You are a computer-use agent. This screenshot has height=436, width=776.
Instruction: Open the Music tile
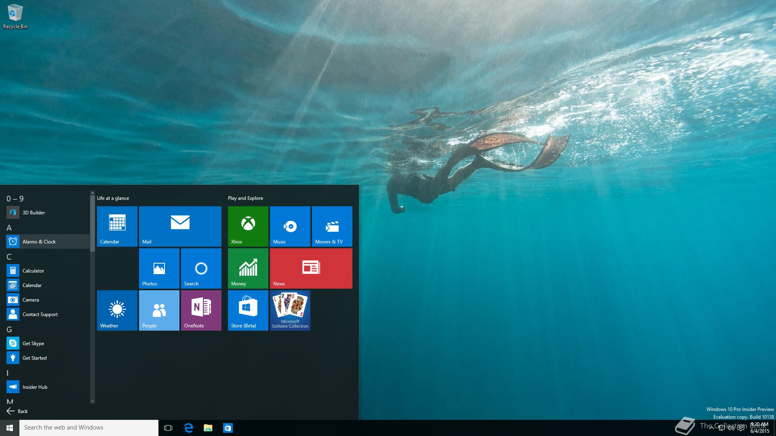tap(290, 226)
